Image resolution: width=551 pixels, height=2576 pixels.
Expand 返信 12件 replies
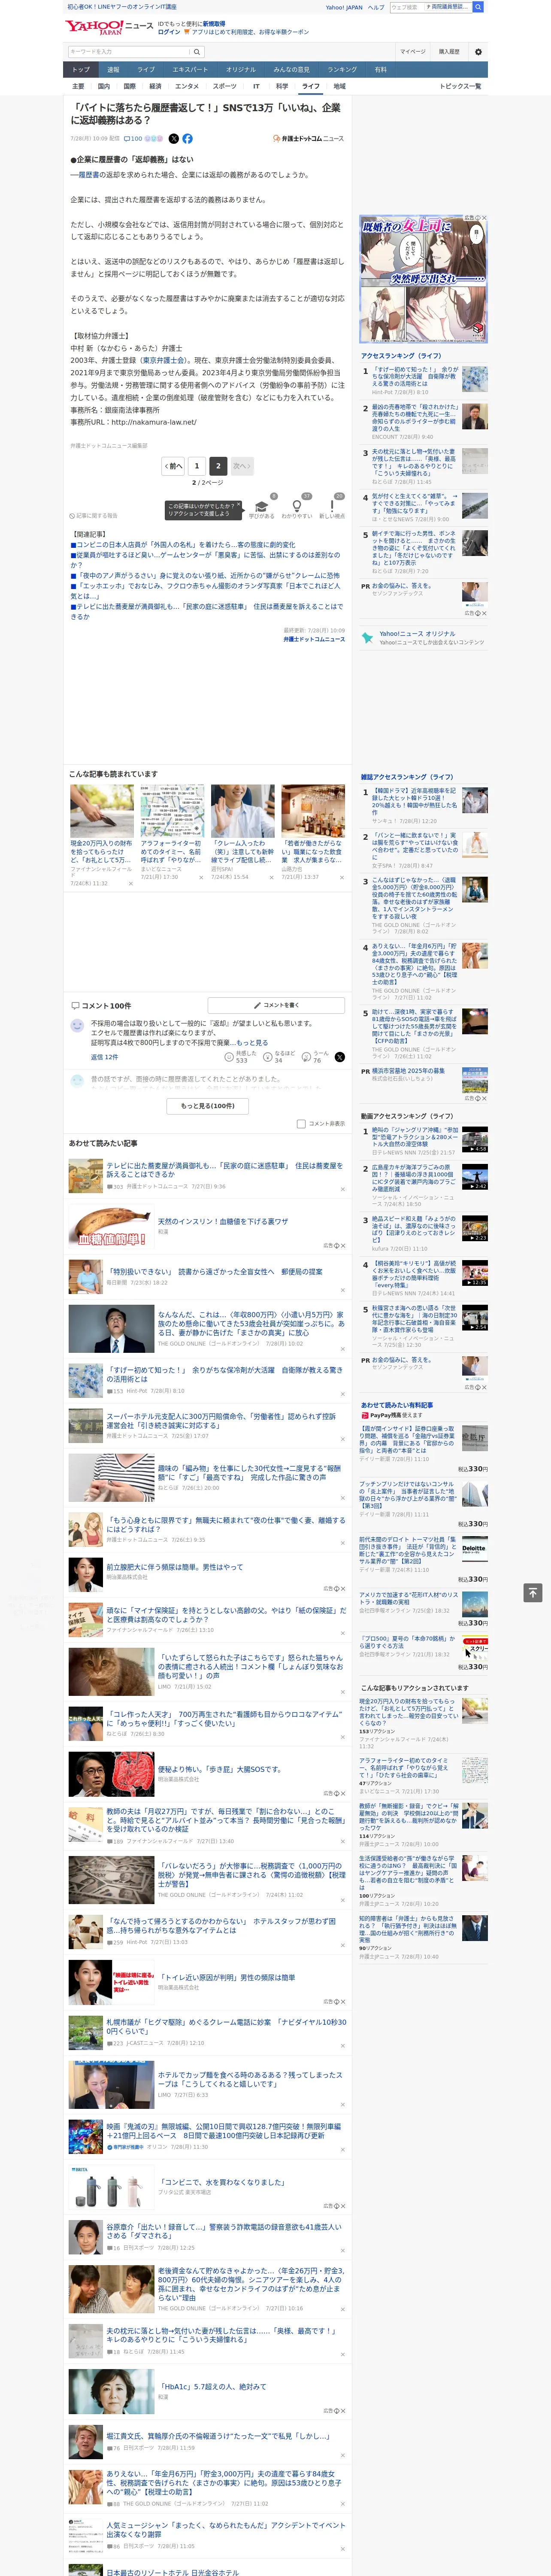click(x=104, y=1056)
